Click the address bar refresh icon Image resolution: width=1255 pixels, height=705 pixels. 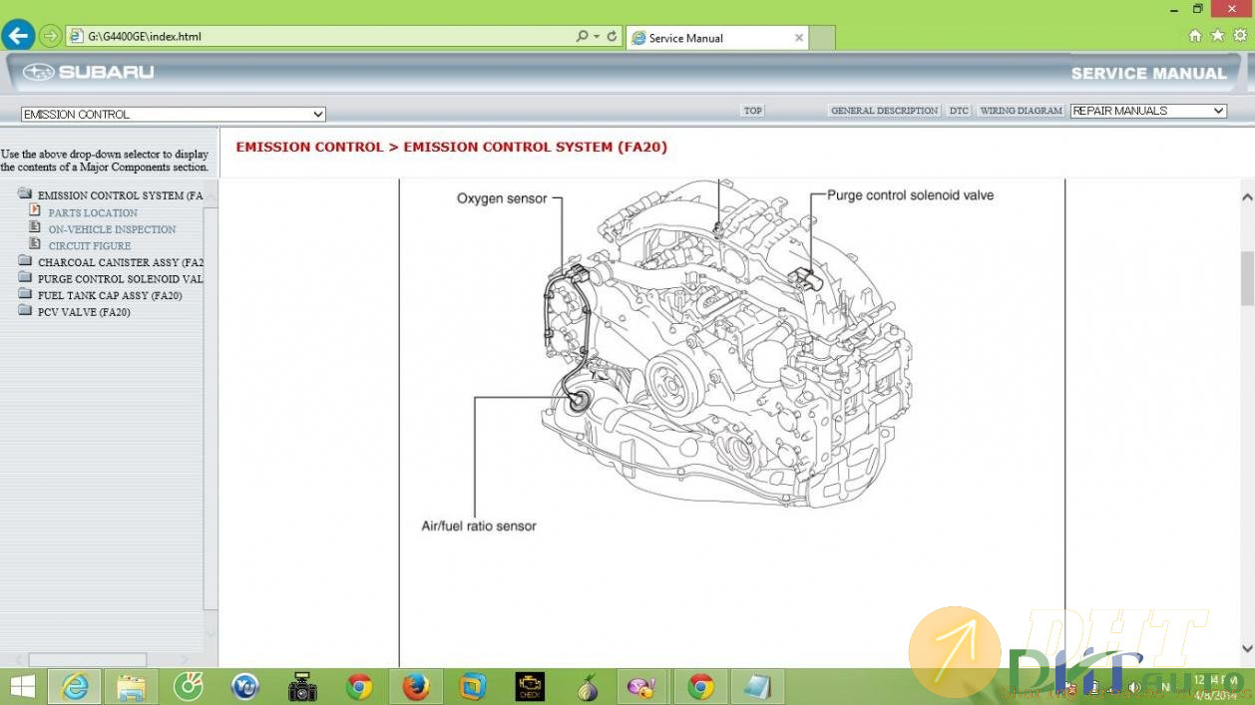point(612,37)
